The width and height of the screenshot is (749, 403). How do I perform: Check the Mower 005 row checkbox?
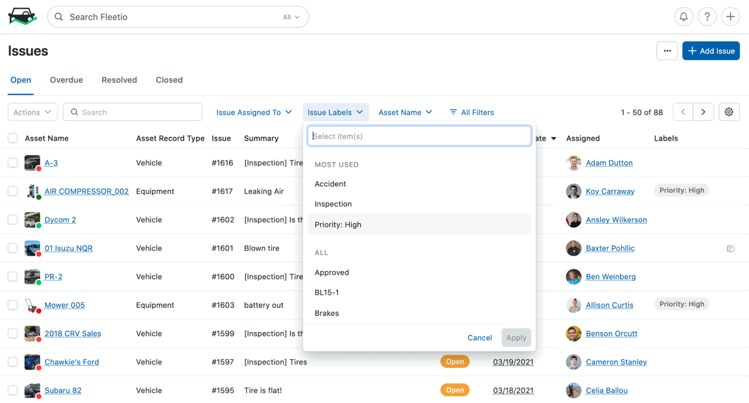13,305
